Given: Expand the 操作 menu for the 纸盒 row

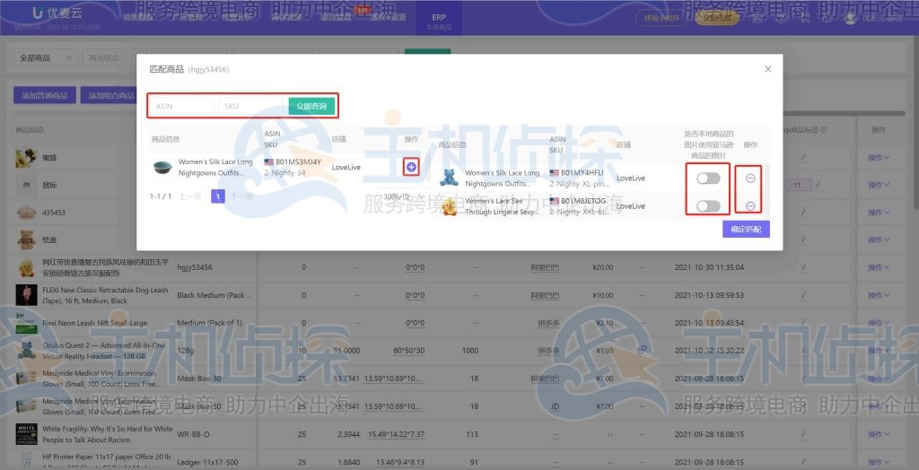Looking at the screenshot, I should [x=878, y=239].
